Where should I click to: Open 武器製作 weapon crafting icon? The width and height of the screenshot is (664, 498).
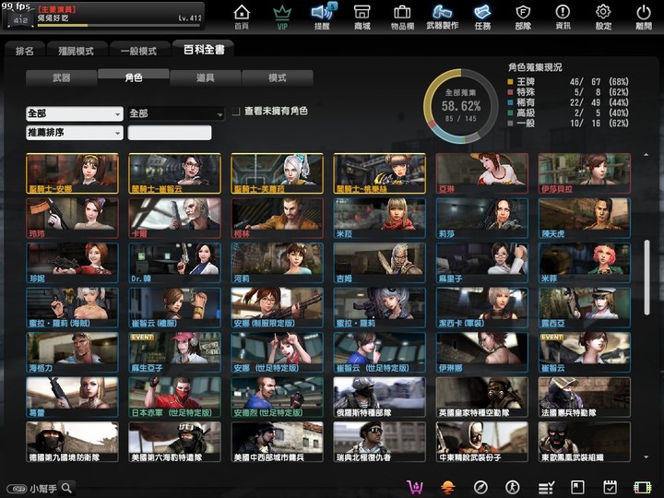442,16
